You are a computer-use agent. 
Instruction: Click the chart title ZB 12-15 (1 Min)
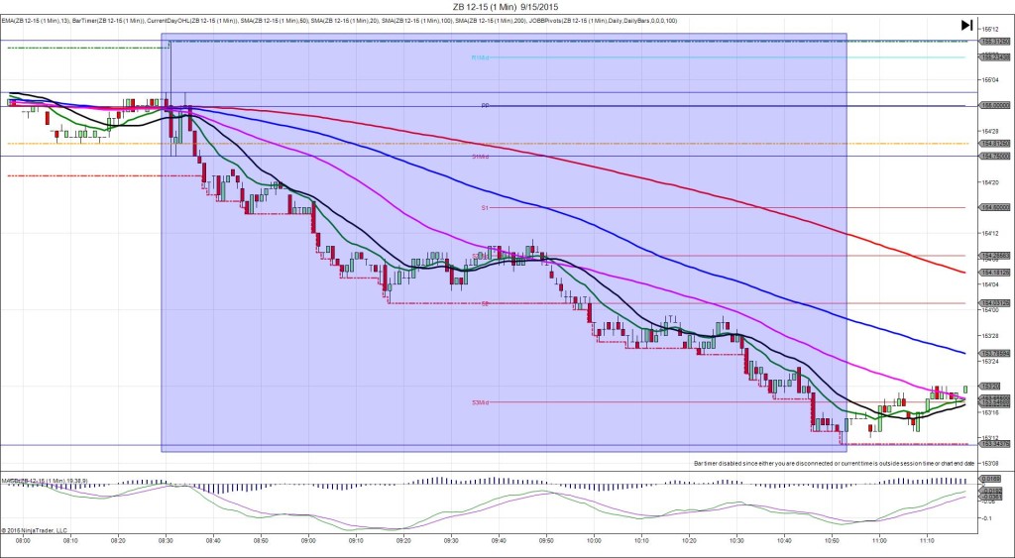coord(506,6)
